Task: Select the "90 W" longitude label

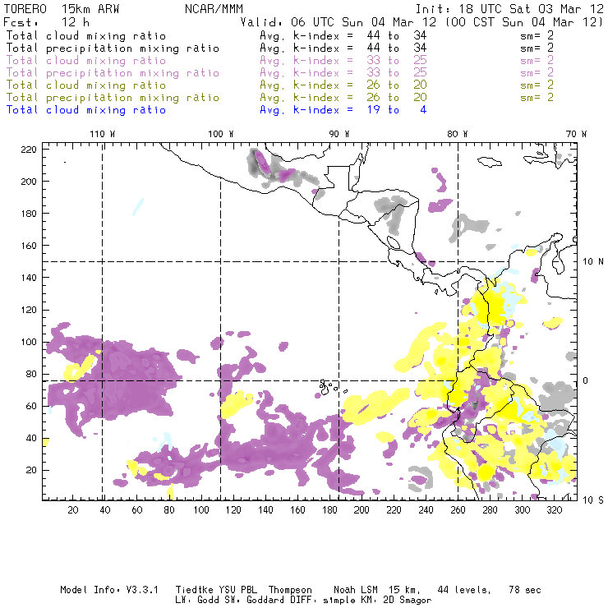Action: (x=339, y=134)
